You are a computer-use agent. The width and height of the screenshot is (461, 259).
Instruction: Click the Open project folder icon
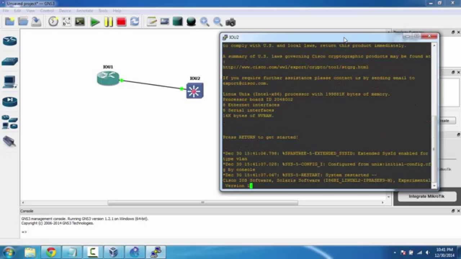(23, 22)
